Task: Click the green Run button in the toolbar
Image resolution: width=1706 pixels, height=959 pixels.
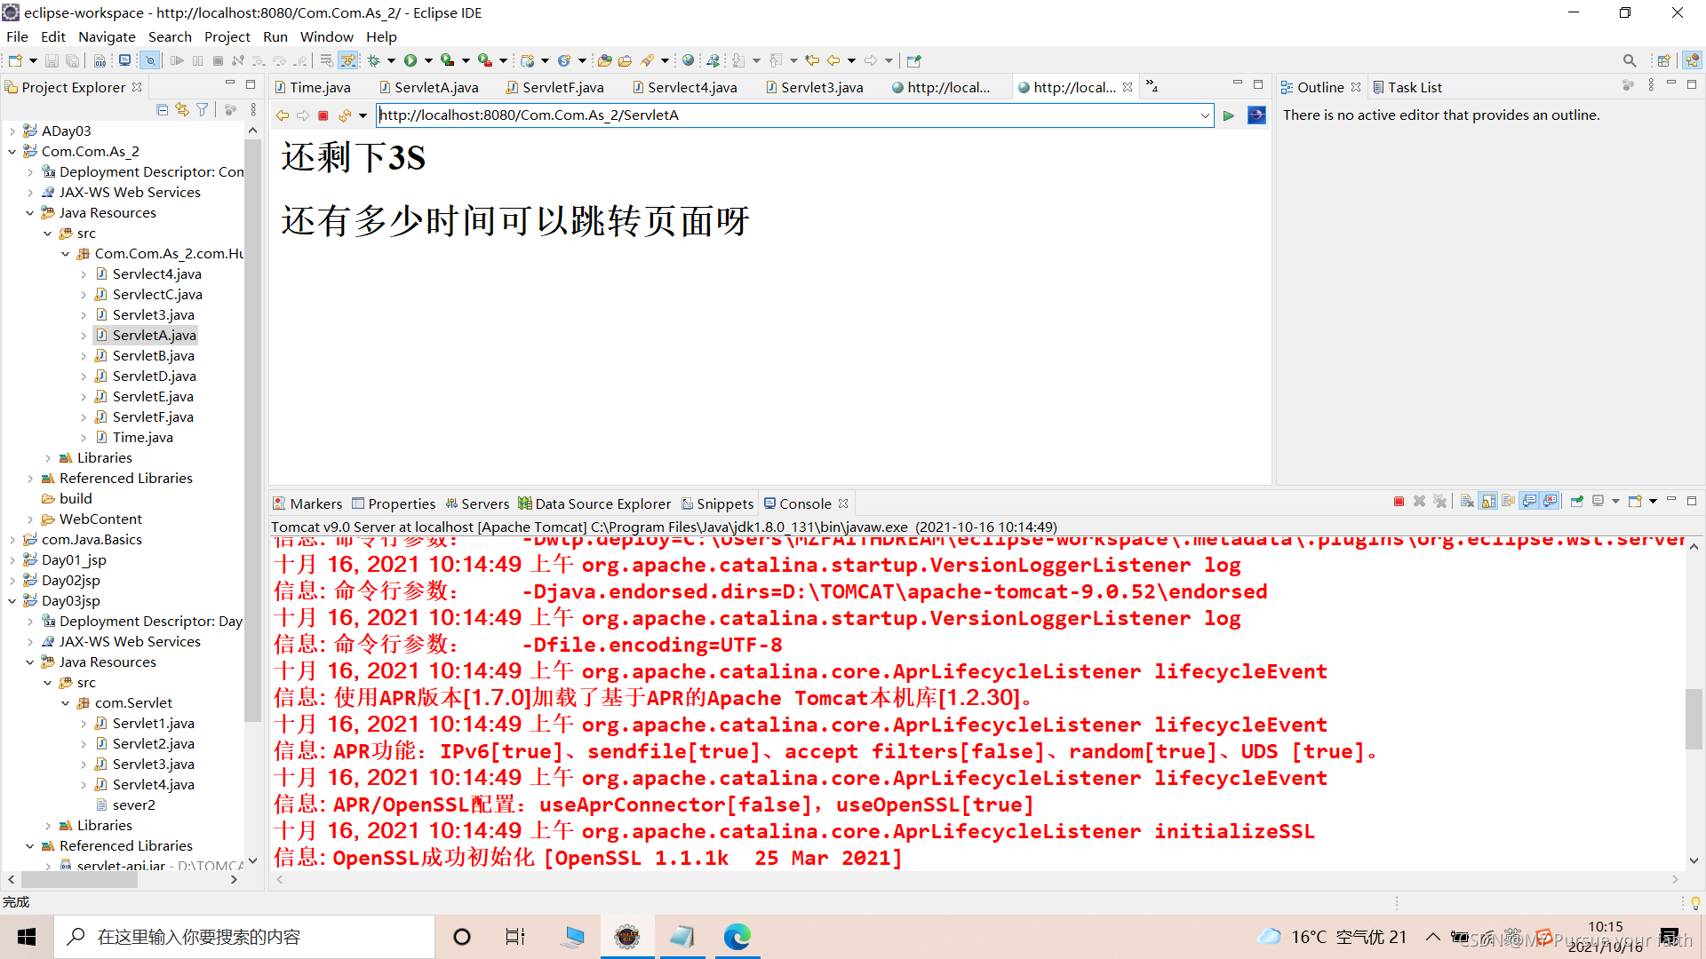Action: [x=411, y=60]
